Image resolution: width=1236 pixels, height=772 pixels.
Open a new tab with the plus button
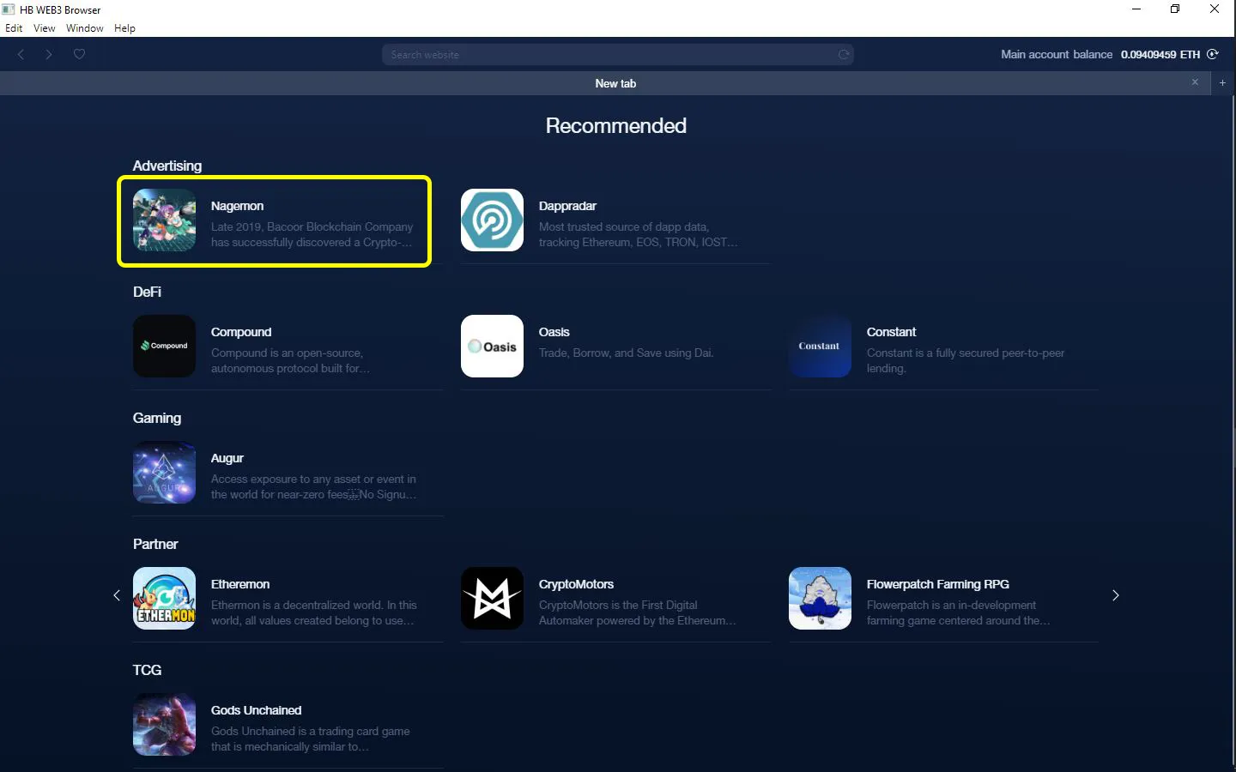pyautogui.click(x=1222, y=83)
